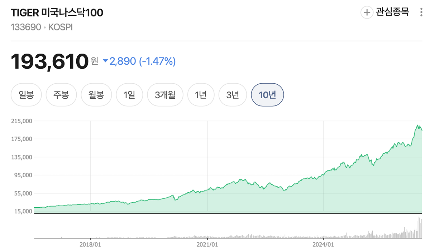Switch chart range to 1년
The width and height of the screenshot is (430, 252).
pyautogui.click(x=201, y=95)
